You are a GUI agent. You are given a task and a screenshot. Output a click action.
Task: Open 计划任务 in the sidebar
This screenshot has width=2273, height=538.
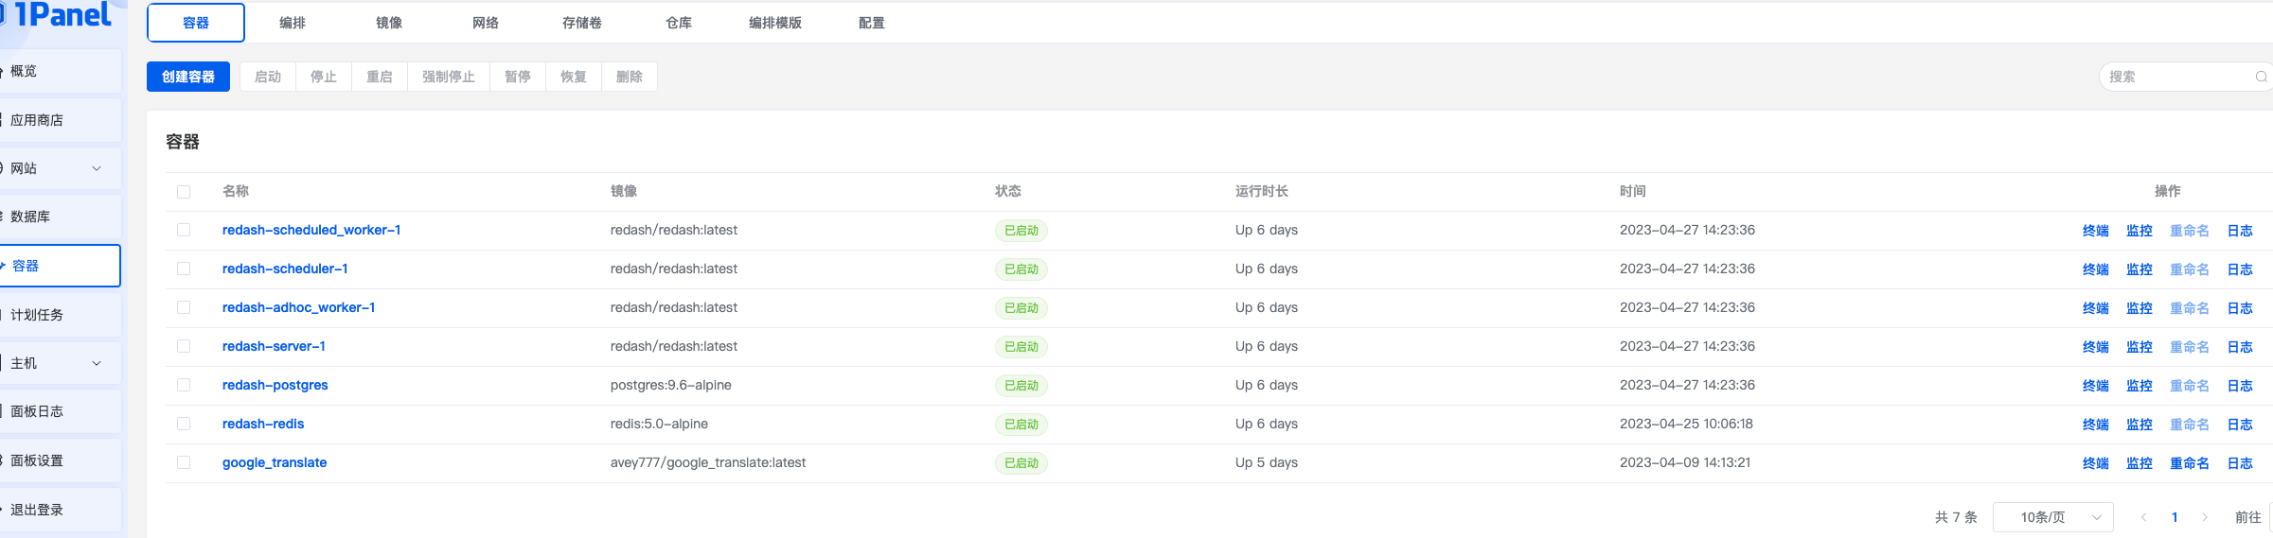(60, 315)
